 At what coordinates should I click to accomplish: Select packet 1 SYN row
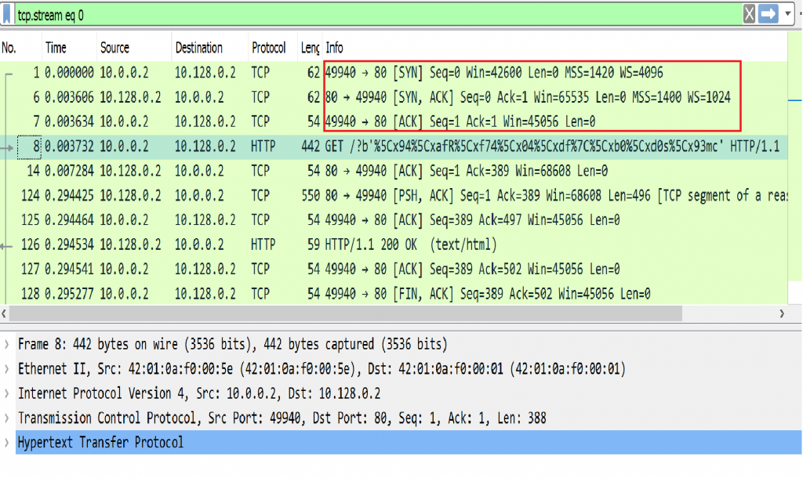coord(394,73)
